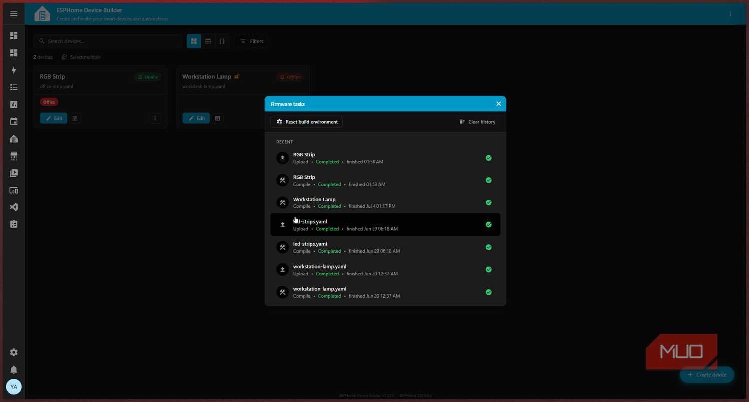The height and width of the screenshot is (402, 749).
Task: Open logs icon on RGB Strip card
Action: point(75,118)
